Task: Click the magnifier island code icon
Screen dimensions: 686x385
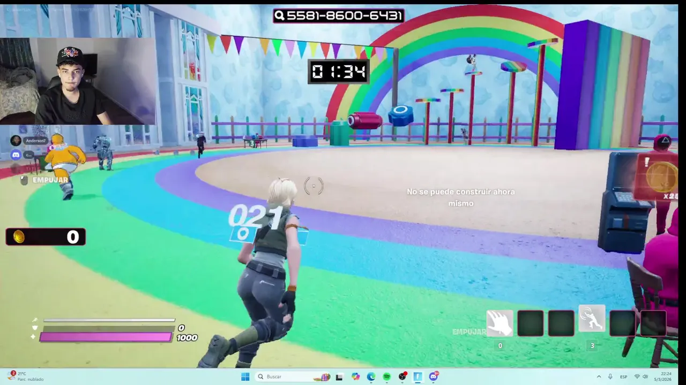Action: [280, 16]
